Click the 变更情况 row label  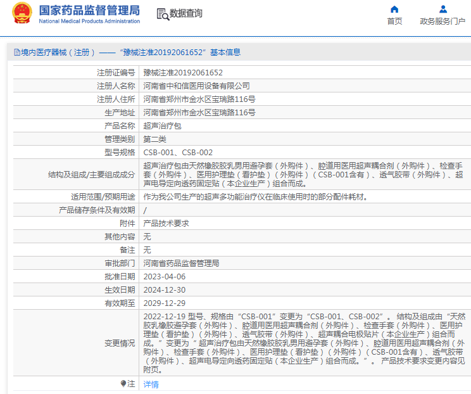click(120, 343)
